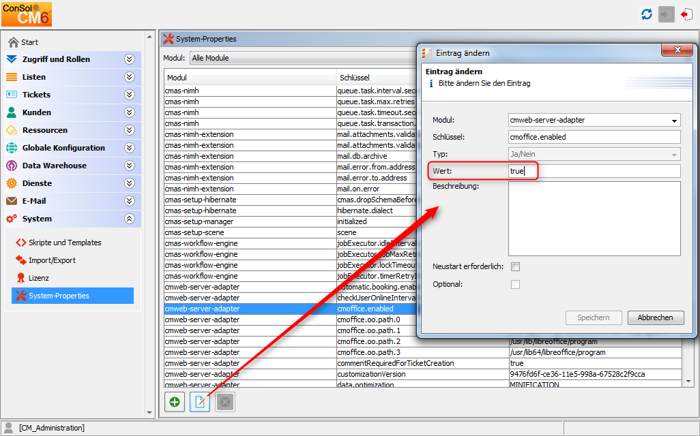The image size is (700, 436).
Task: Click the Wert input field
Action: click(x=594, y=171)
